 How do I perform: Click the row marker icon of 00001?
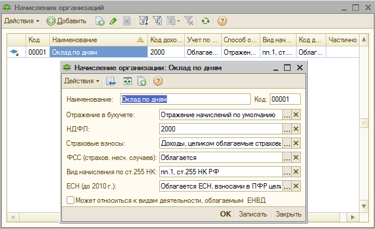(15, 52)
